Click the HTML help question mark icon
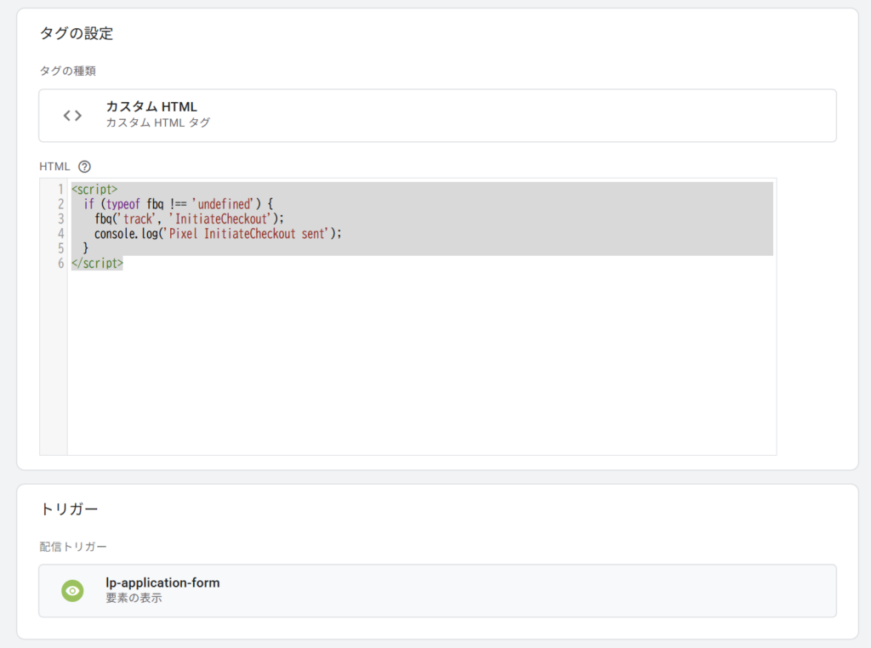The width and height of the screenshot is (871, 648). (84, 167)
